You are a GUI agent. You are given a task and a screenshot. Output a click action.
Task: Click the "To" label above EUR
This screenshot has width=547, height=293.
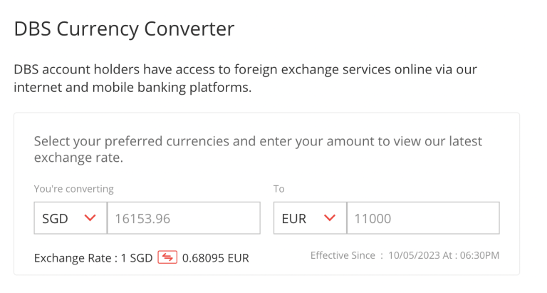click(279, 189)
